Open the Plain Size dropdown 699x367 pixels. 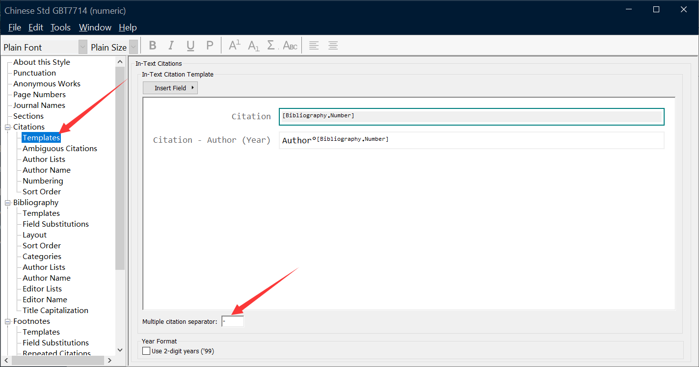(x=133, y=47)
